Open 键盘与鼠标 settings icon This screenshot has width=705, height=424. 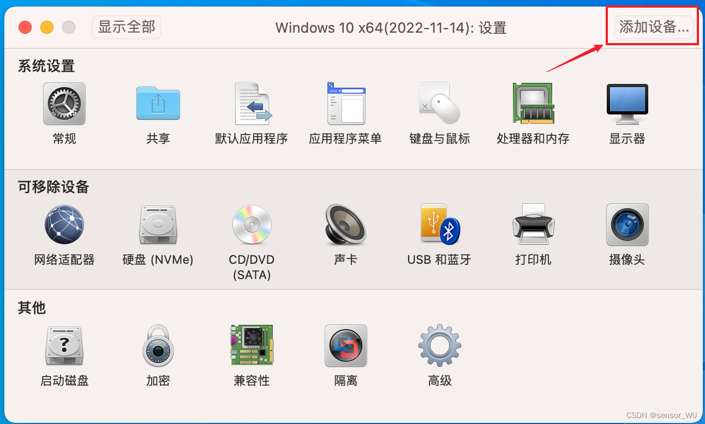coord(439,104)
